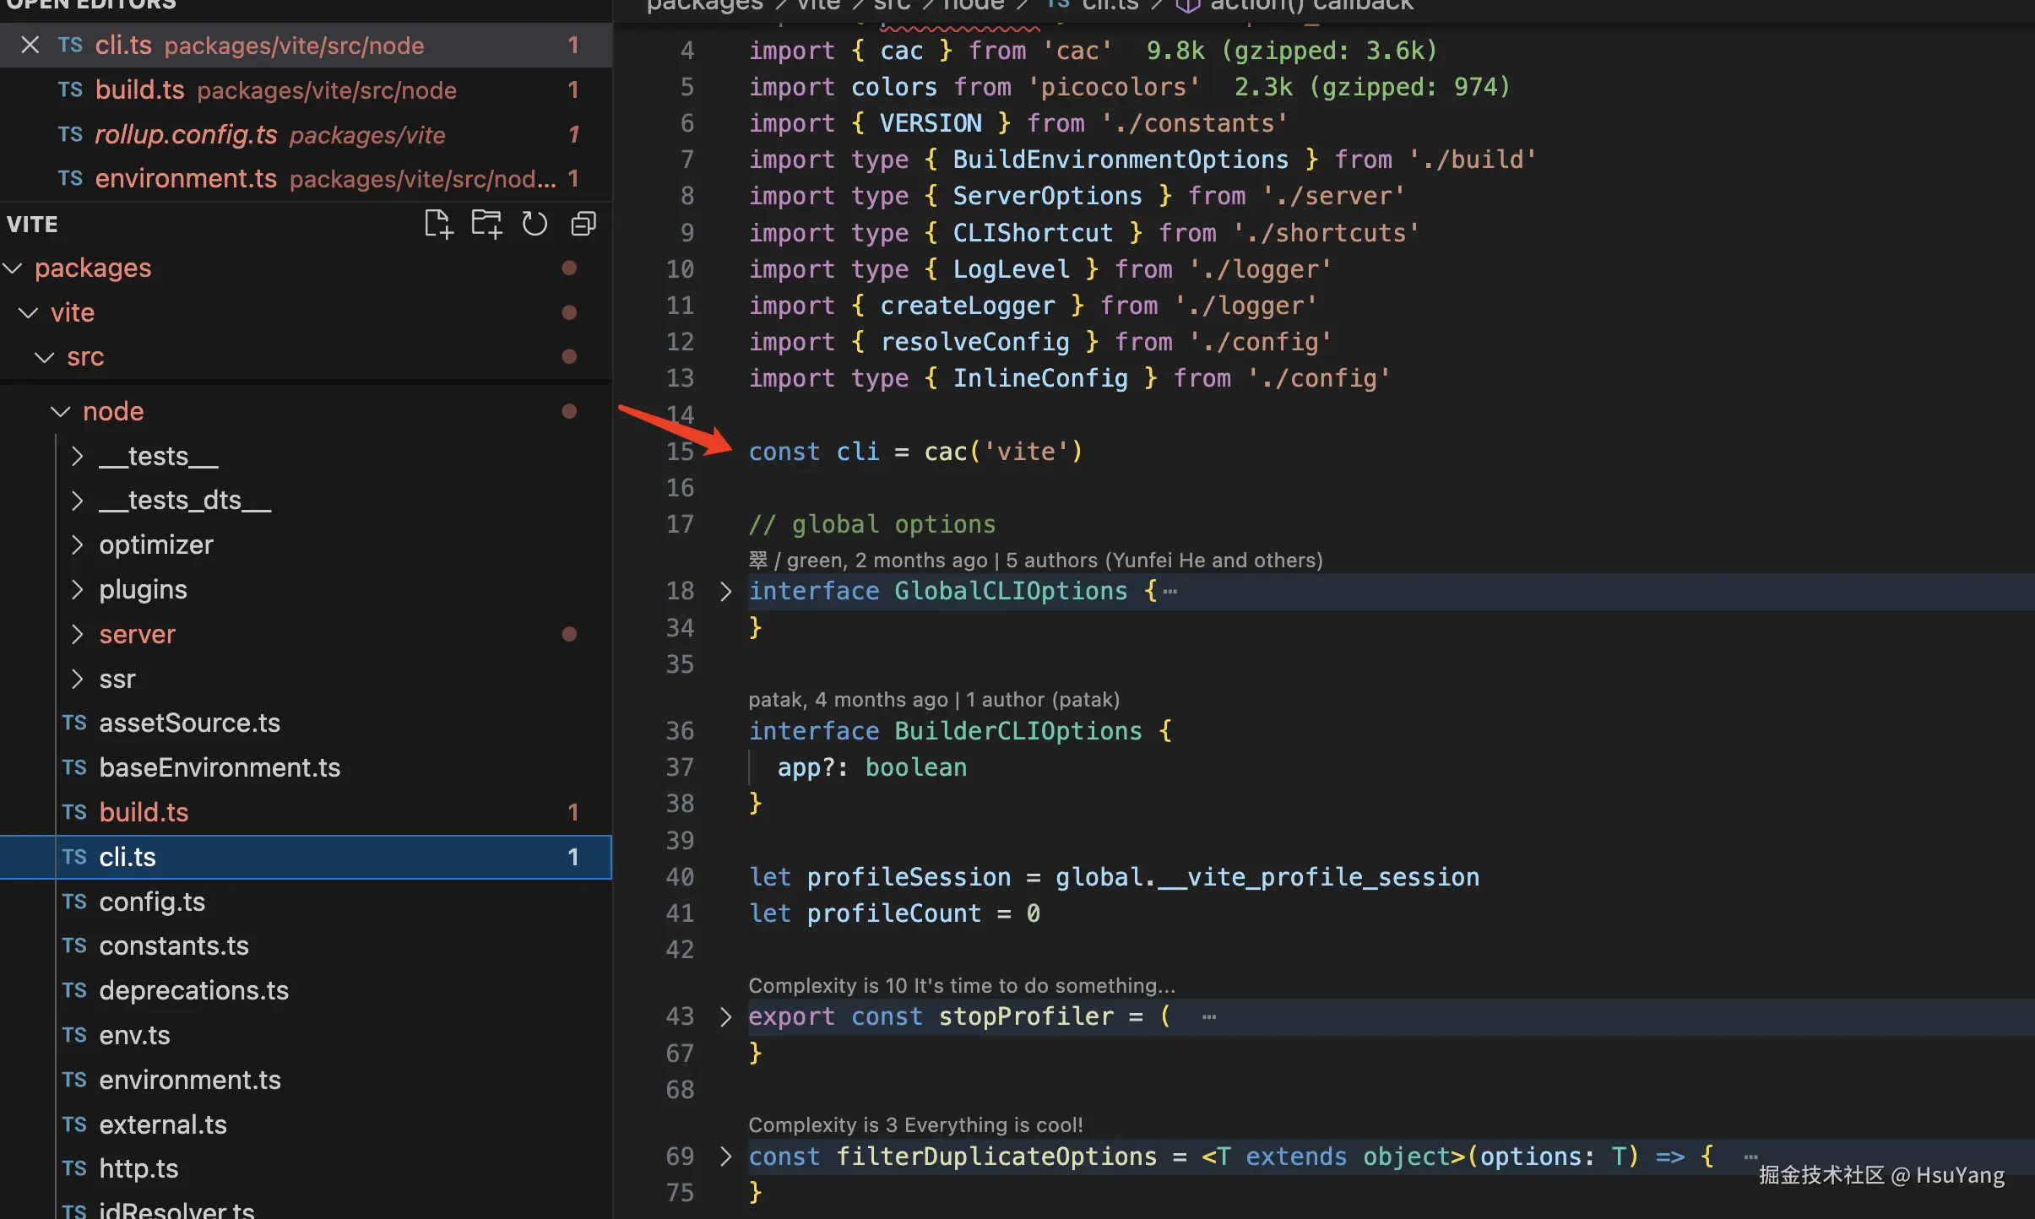This screenshot has width=2035, height=1219.
Task: Collapse all folders in explorer
Action: click(583, 225)
